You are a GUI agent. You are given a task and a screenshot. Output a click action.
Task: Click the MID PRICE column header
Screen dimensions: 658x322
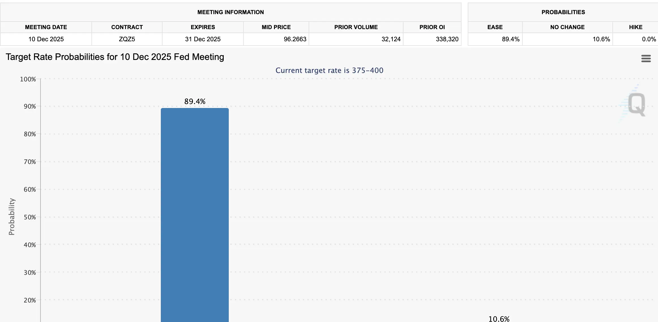click(276, 27)
